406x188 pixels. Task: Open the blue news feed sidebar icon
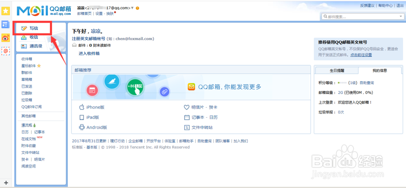point(6,24)
